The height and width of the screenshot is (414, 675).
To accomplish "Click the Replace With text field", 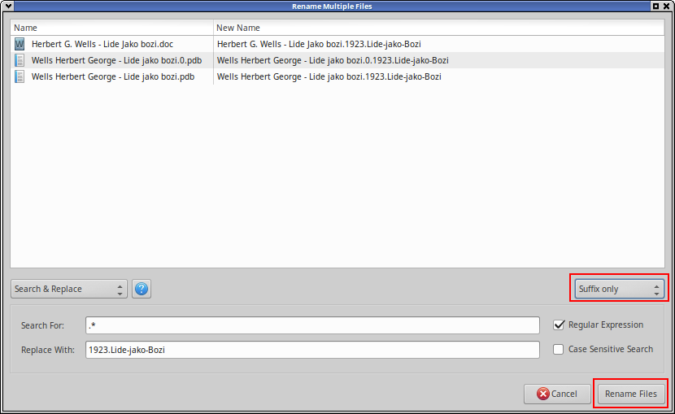I will coord(312,350).
